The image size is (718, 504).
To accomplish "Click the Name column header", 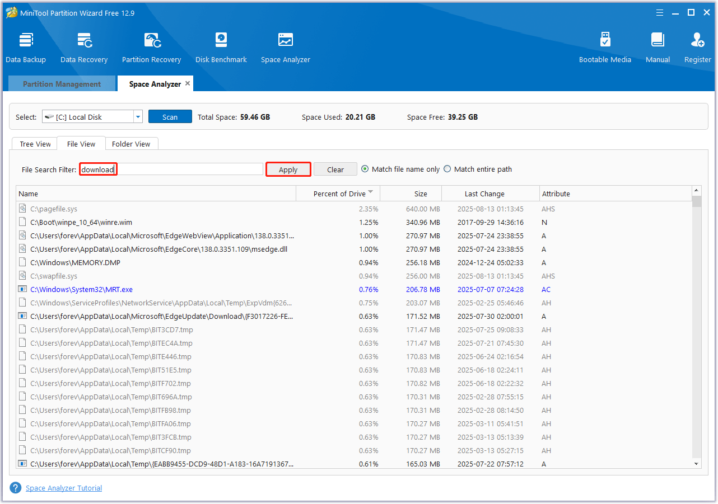I will pyautogui.click(x=156, y=194).
